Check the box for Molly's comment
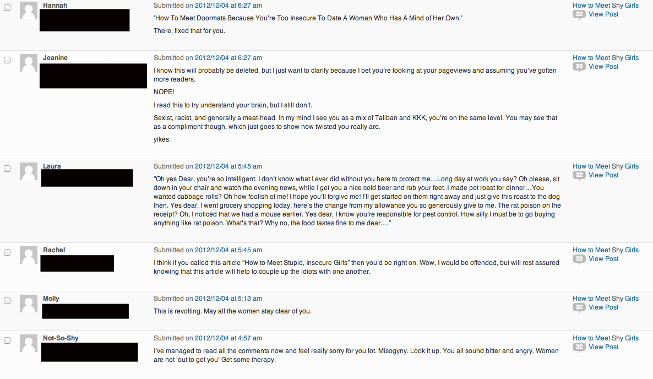This screenshot has height=379, width=653. [x=7, y=301]
